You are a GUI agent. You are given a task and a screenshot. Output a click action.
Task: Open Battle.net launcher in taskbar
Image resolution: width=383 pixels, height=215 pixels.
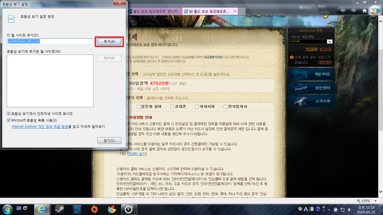click(77, 209)
